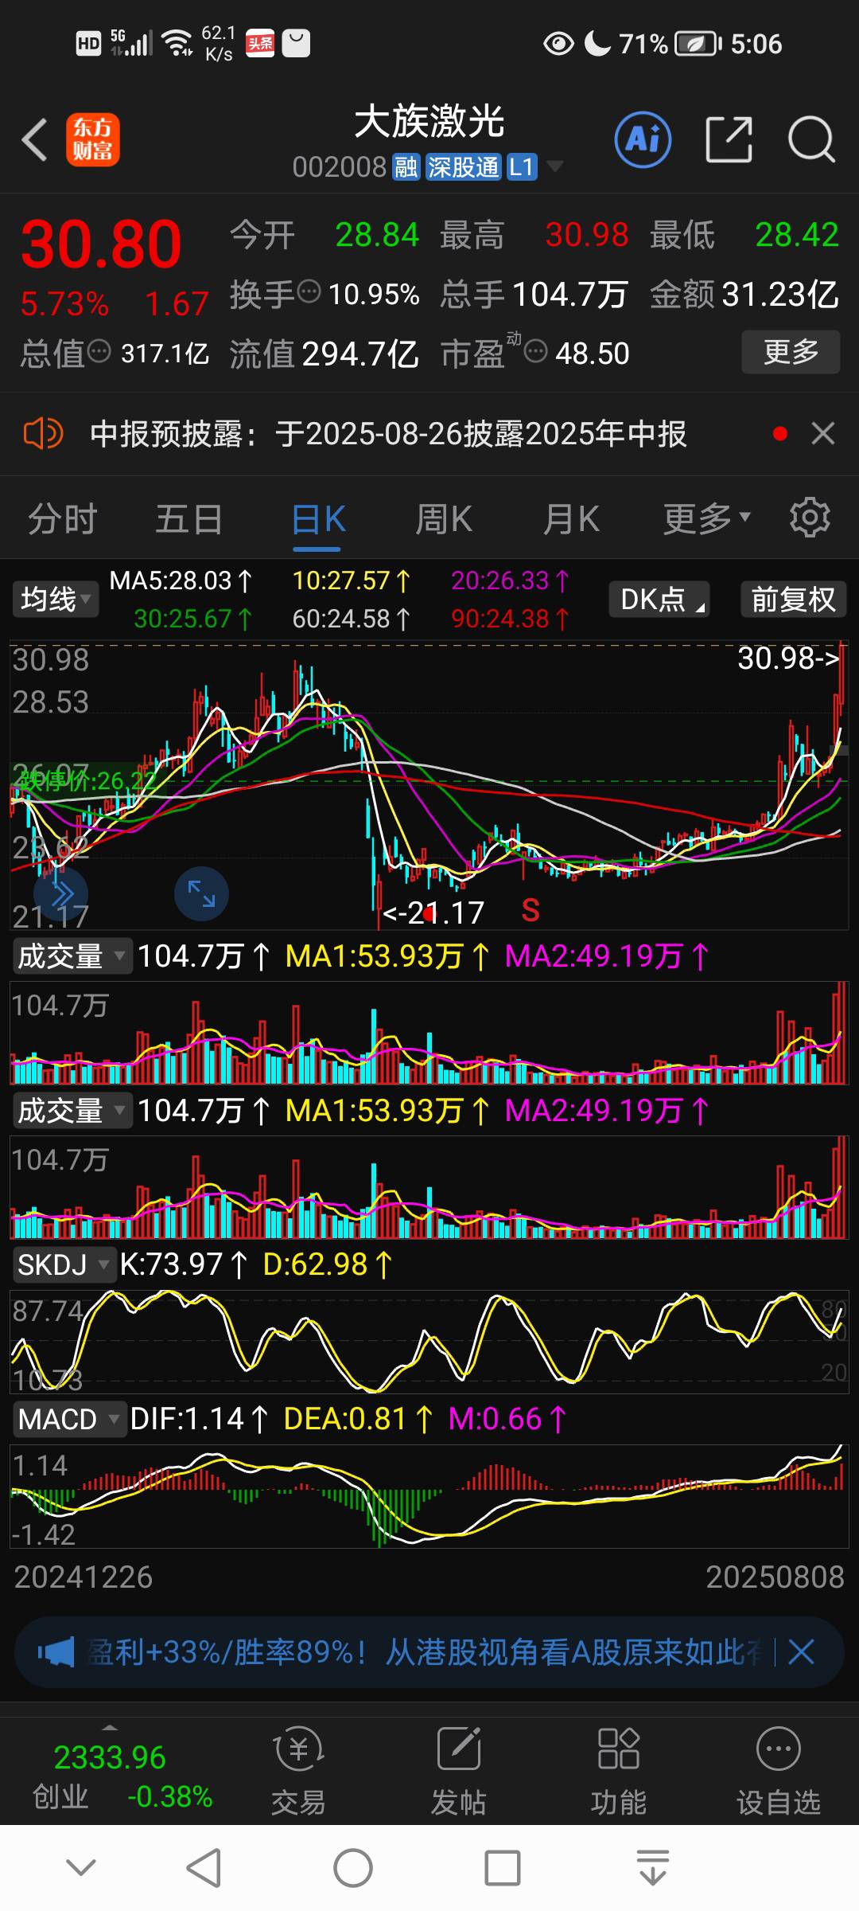Open the search magnifier icon

(811, 140)
